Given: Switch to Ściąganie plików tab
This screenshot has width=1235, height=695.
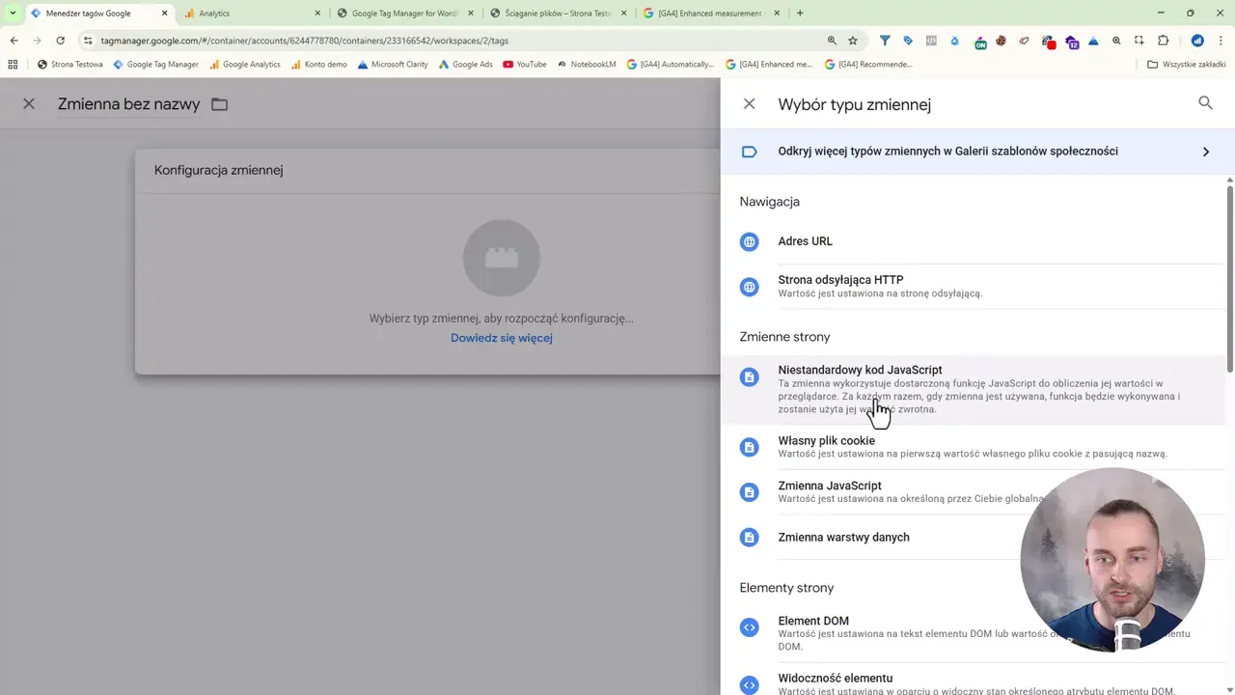Looking at the screenshot, I should 558,14.
